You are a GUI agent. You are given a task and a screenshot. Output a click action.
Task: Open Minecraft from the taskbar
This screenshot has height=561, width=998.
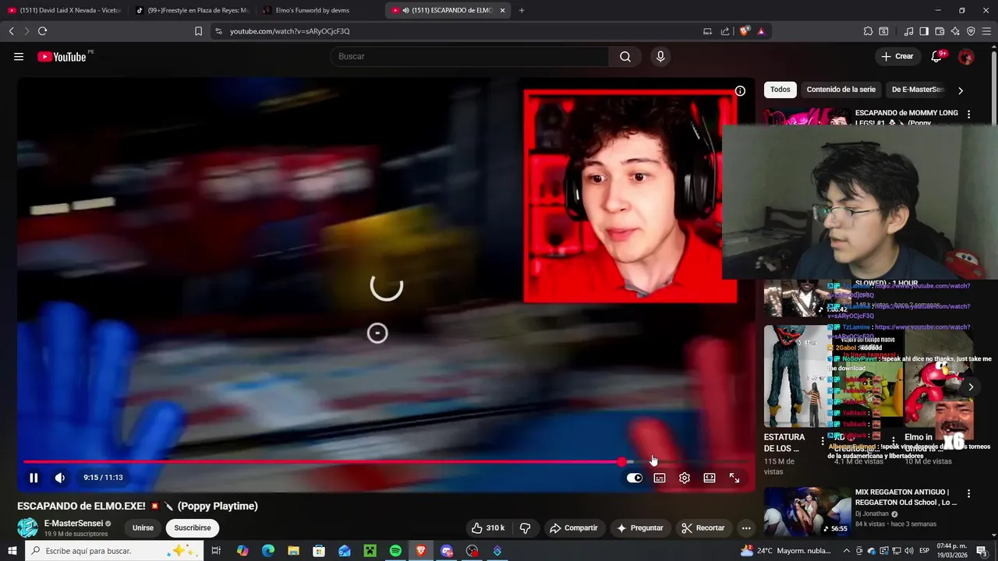pos(370,551)
